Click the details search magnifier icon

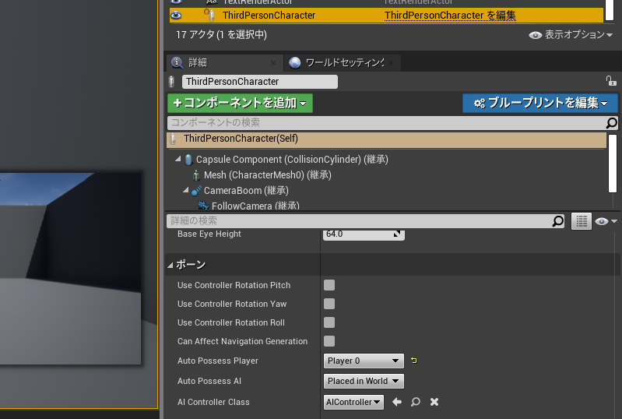coord(557,221)
